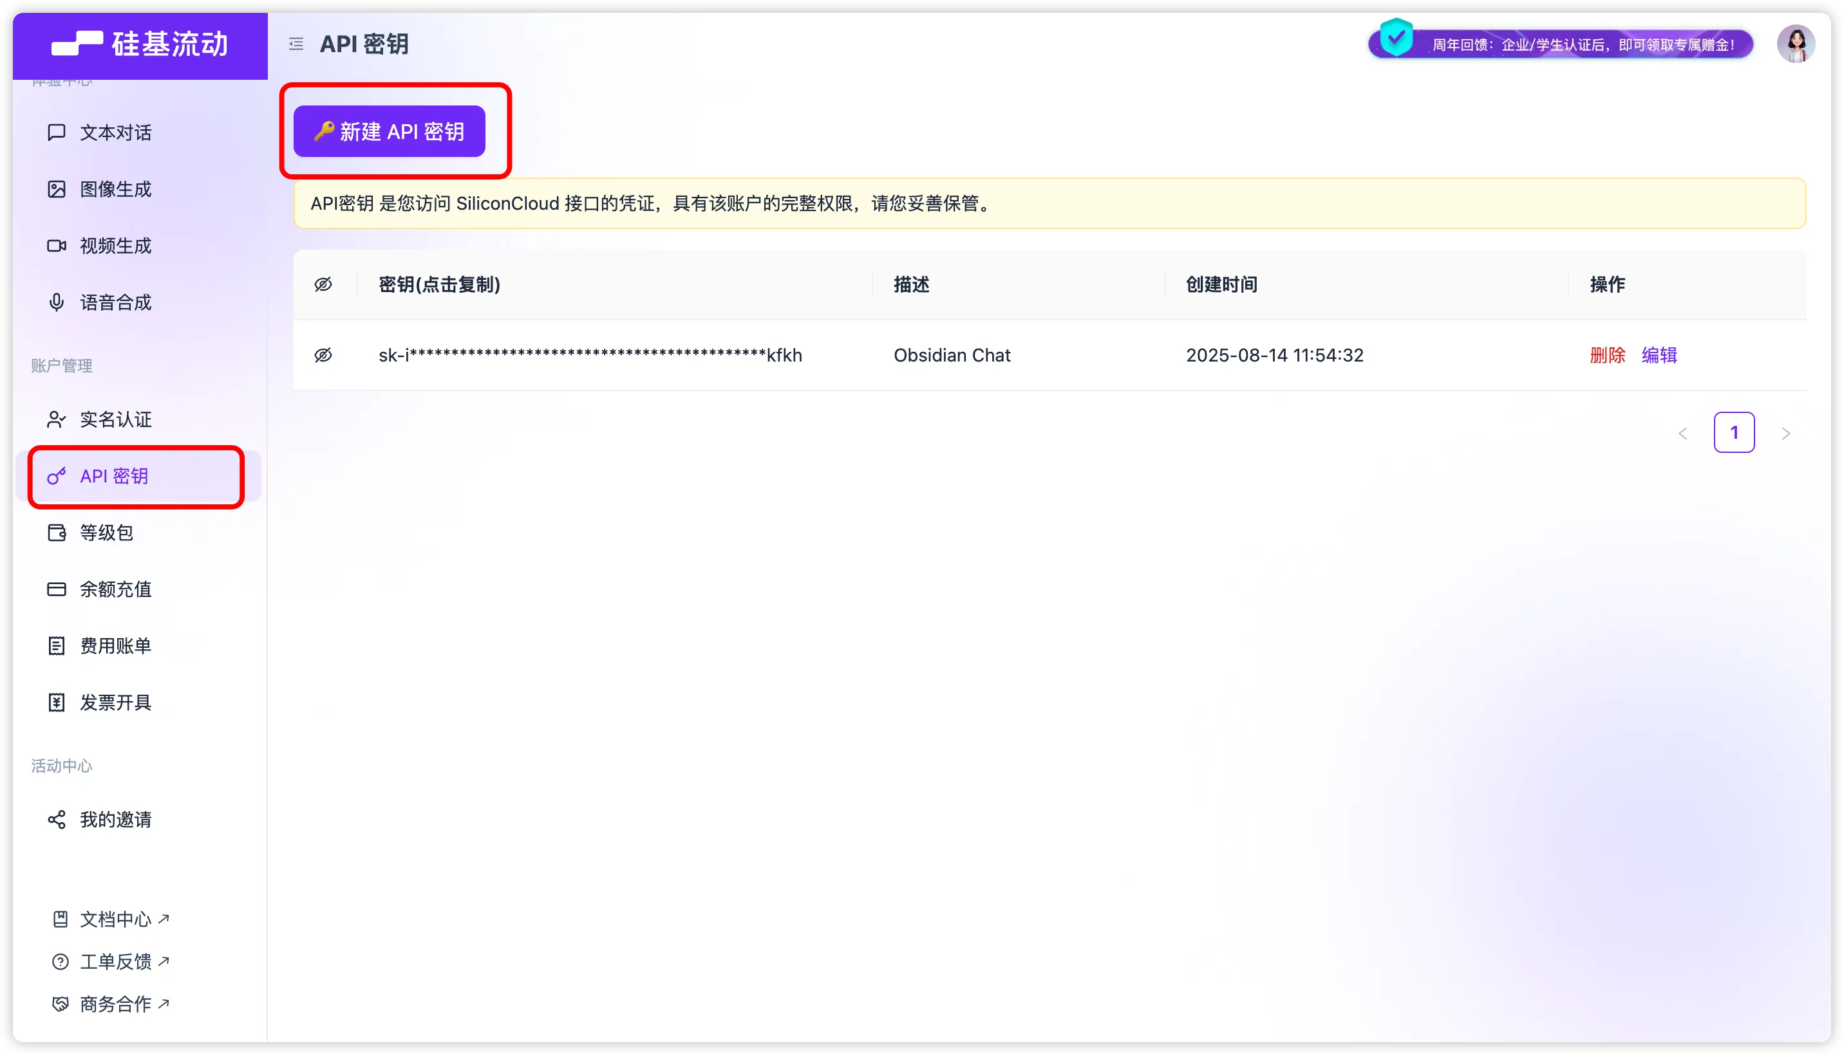1844x1055 pixels.
Task: Click the real-name verification person icon
Action: (x=57, y=419)
